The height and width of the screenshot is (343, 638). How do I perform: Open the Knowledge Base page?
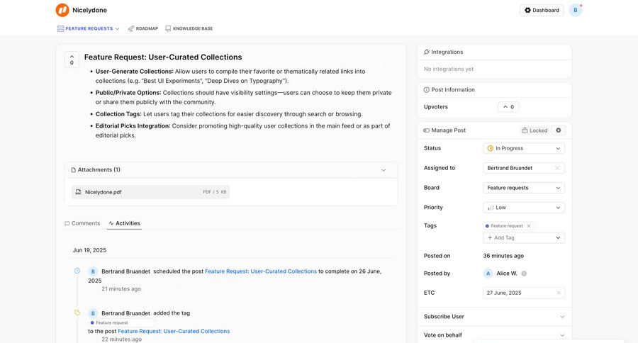(x=189, y=28)
